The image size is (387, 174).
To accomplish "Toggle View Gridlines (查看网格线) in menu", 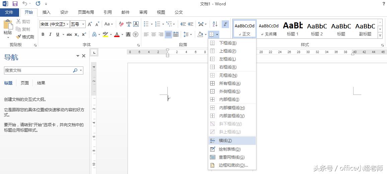I will [232, 157].
